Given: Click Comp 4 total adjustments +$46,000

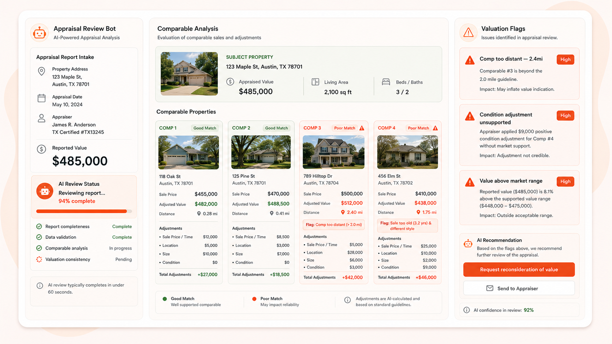Looking at the screenshot, I should [426, 277].
